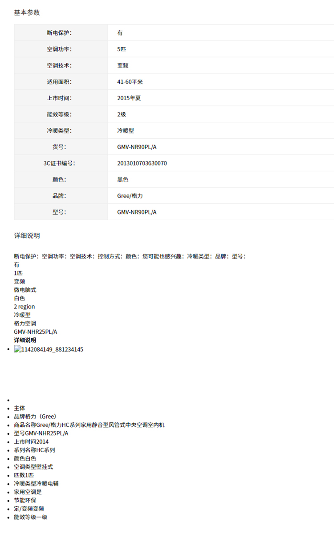Image resolution: width=334 pixels, height=534 pixels.
Task: Click the "2 region" text line
Action: (24, 307)
